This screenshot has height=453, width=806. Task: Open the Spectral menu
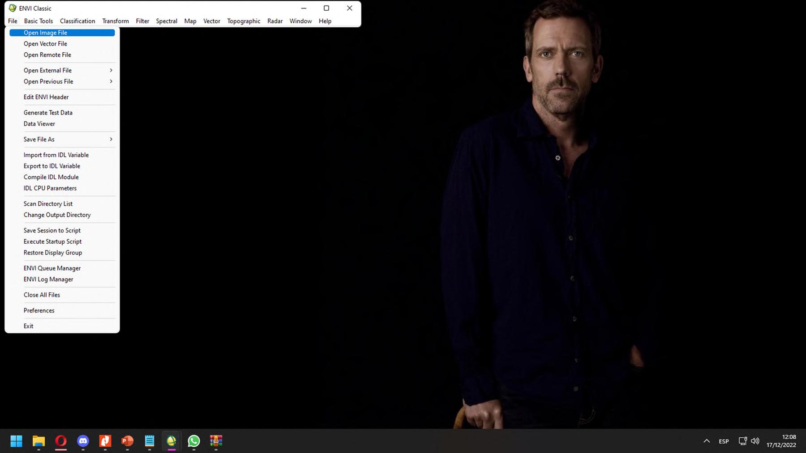pyautogui.click(x=167, y=21)
